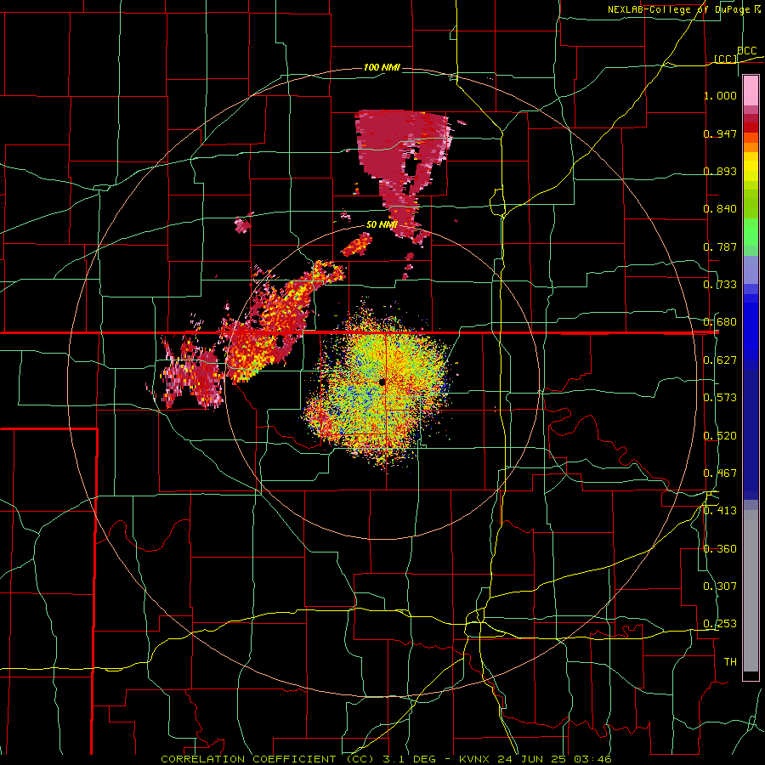This screenshot has width=765, height=765.
Task: Click the light pink top segment of color bar
Action: 751,90
